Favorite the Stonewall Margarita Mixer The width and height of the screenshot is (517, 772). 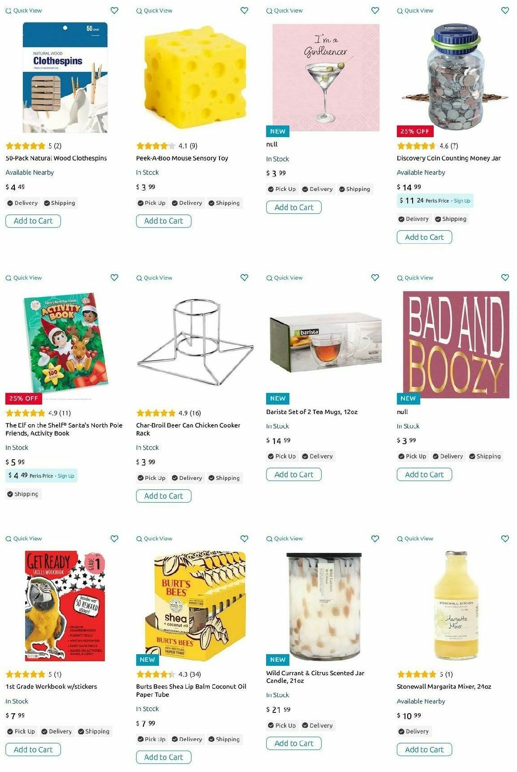pyautogui.click(x=505, y=538)
